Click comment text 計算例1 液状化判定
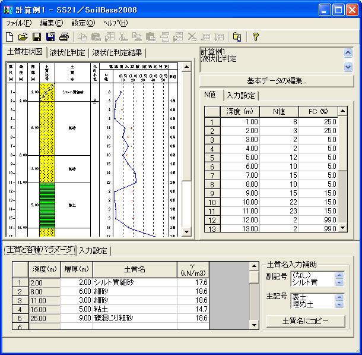Viewport: 362px width, 355px height. point(218,55)
